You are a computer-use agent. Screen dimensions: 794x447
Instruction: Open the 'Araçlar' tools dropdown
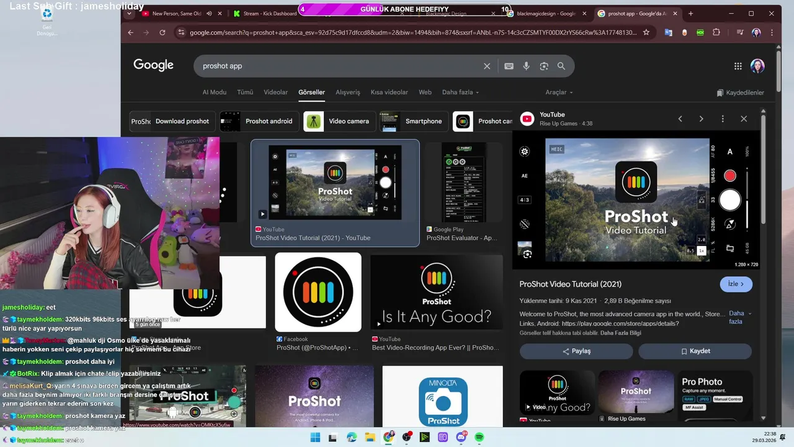[x=559, y=92]
